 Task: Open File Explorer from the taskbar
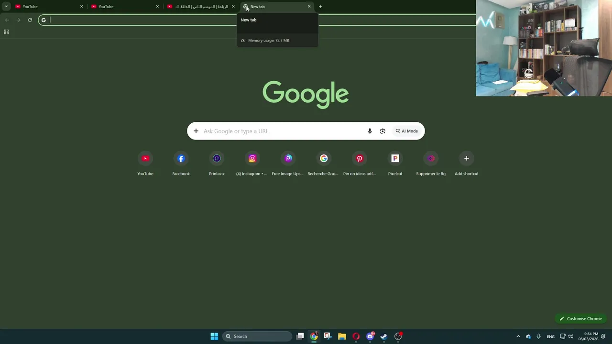342,336
